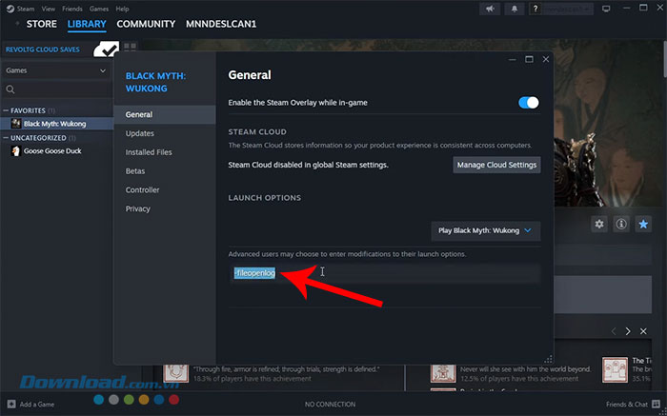Viewport: 667px width, 416px height.
Task: Minimize the properties dialog
Action: (513, 59)
